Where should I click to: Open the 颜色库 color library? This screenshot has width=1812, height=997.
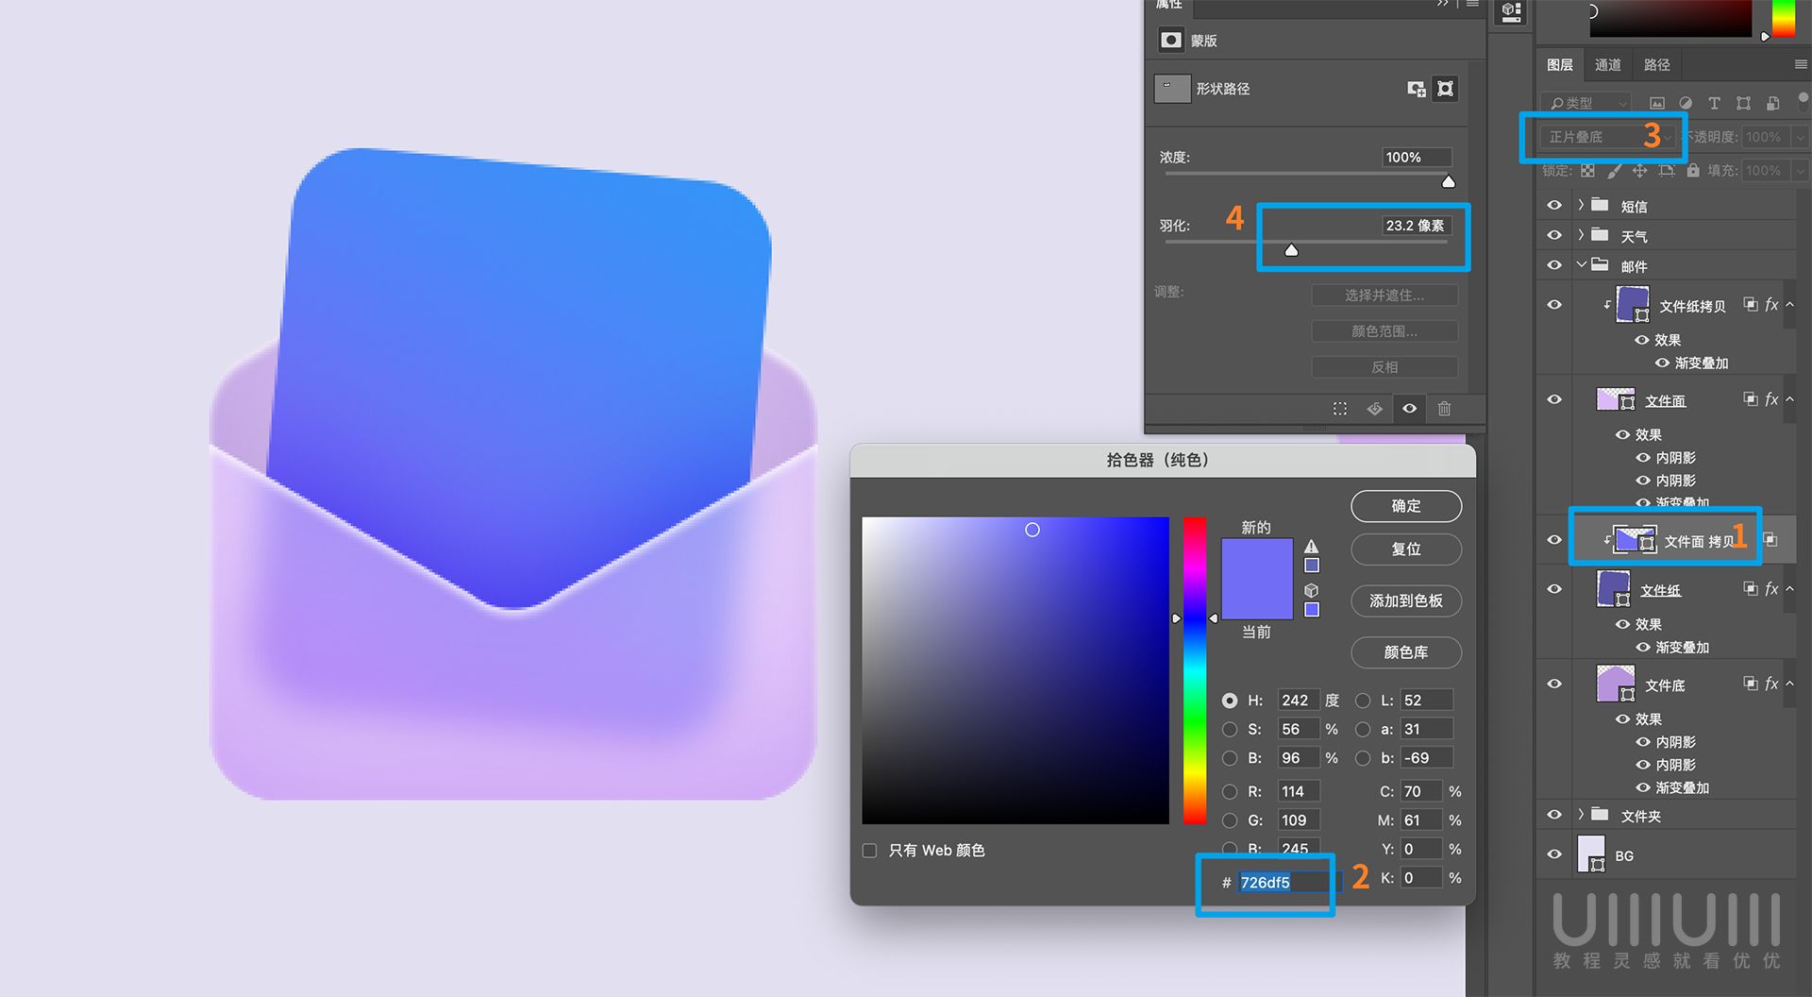(x=1405, y=652)
